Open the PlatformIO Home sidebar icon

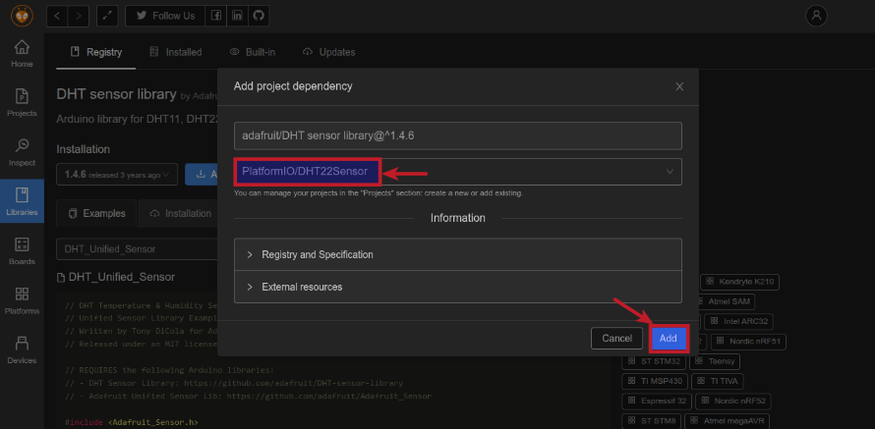(x=22, y=53)
